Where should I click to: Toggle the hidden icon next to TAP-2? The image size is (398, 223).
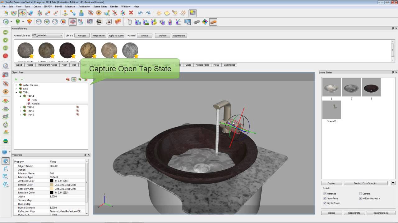pyautogui.click(x=77, y=111)
